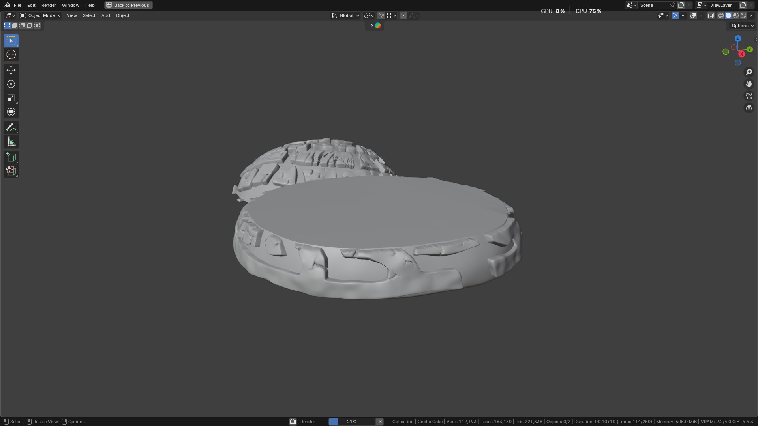Open the File menu
758x426 pixels.
click(x=17, y=5)
